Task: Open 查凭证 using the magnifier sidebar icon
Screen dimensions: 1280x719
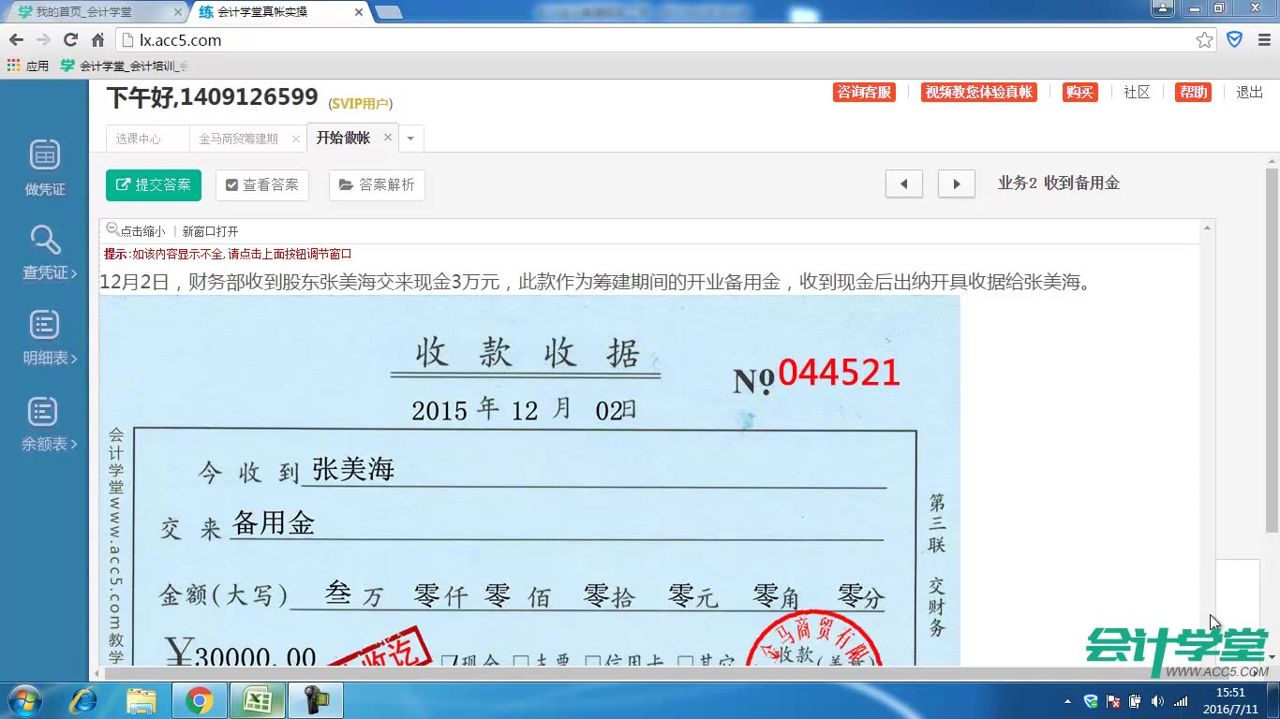Action: tap(43, 248)
